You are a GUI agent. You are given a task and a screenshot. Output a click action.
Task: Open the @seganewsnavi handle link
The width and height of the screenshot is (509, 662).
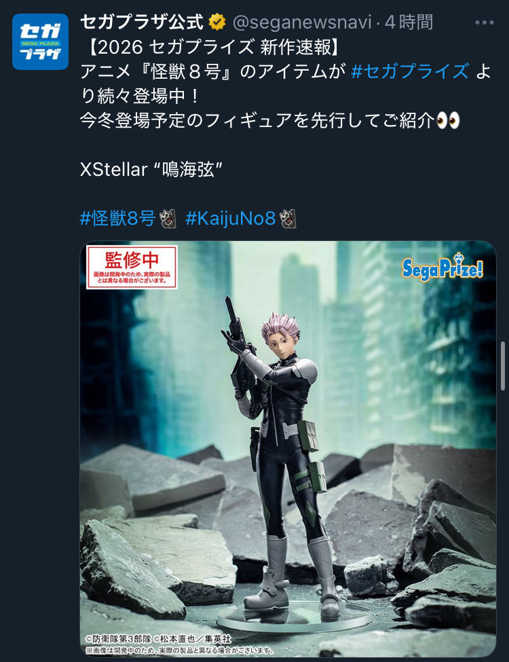302,22
